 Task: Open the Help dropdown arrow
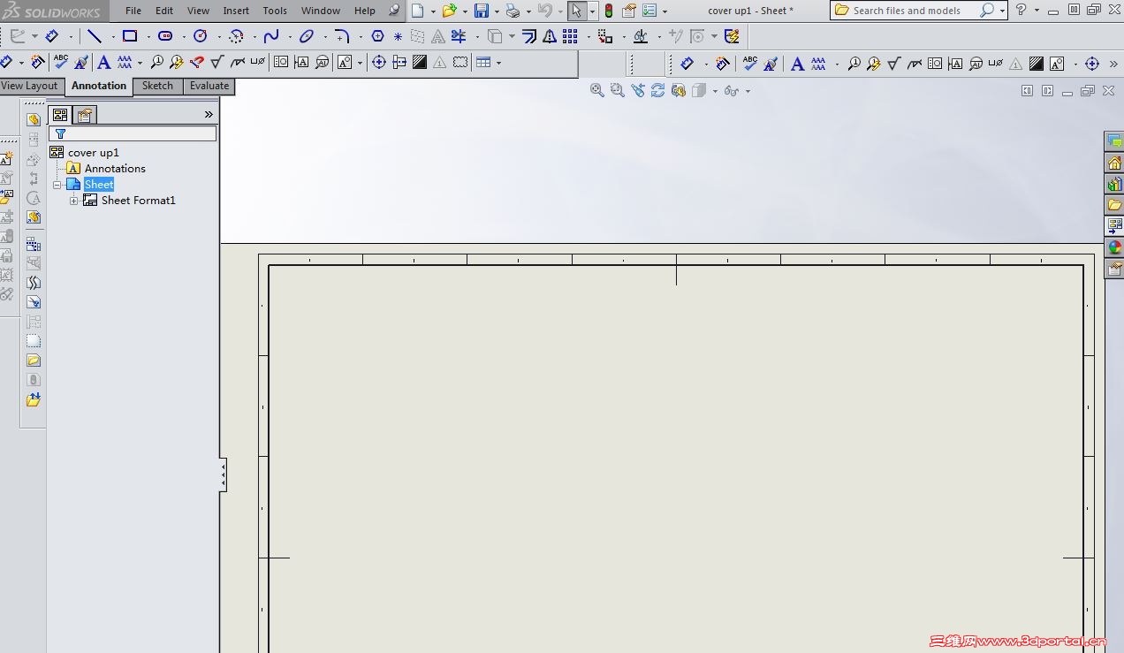coord(1036,11)
